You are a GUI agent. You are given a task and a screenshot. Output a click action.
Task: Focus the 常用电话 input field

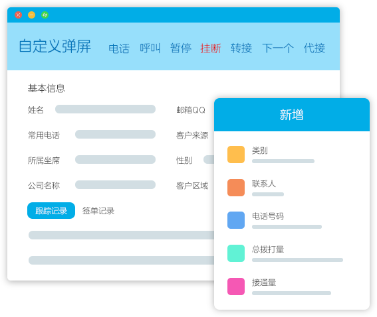[115, 134]
